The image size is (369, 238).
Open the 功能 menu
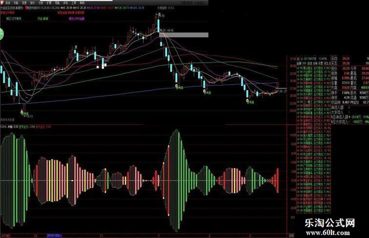coord(16,3)
